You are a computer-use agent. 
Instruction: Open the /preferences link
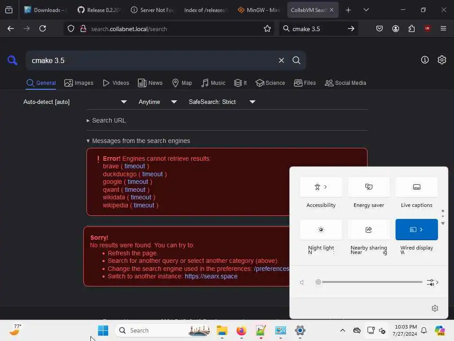tap(272, 269)
